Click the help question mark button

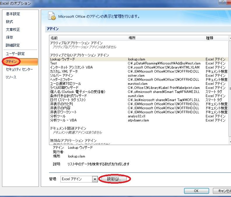click(x=223, y=2)
